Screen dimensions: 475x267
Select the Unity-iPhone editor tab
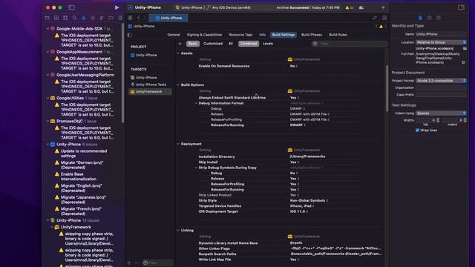(x=168, y=18)
